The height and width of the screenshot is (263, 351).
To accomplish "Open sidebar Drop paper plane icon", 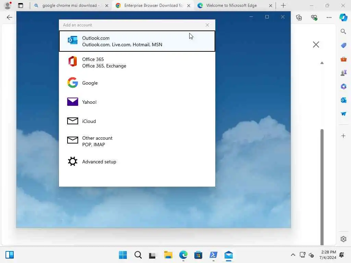I will 343,114.
